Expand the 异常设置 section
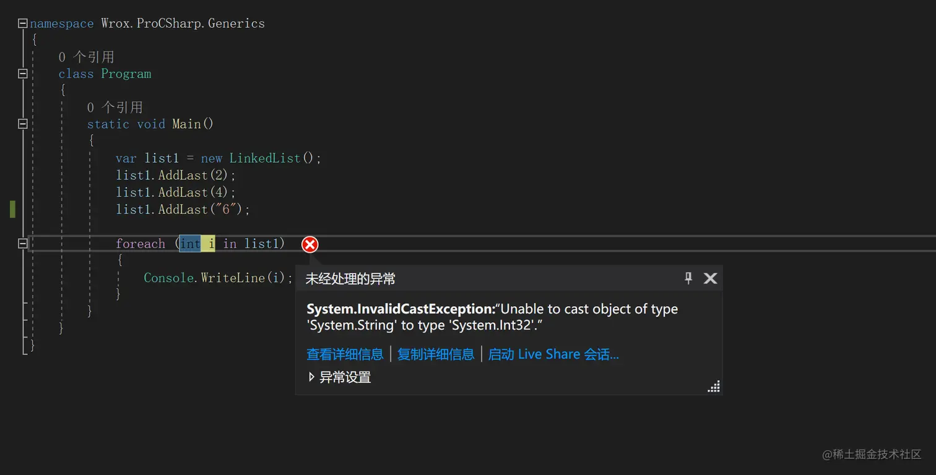The image size is (936, 475). click(311, 377)
